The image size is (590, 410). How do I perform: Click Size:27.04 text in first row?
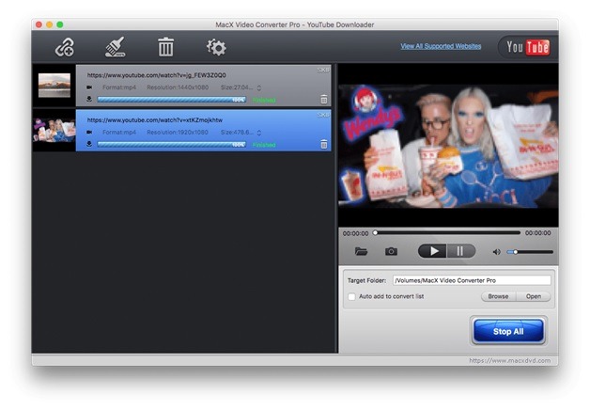tap(237, 87)
